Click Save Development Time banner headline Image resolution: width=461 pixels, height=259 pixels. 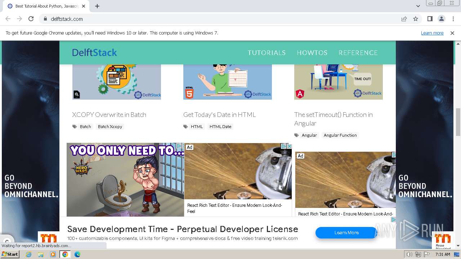click(183, 229)
